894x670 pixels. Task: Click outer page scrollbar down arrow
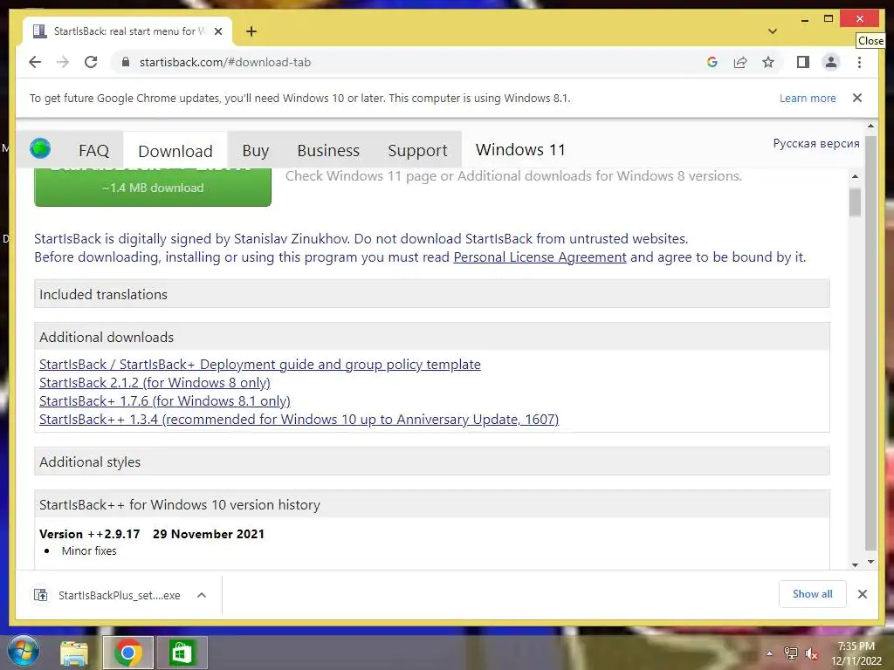(870, 562)
